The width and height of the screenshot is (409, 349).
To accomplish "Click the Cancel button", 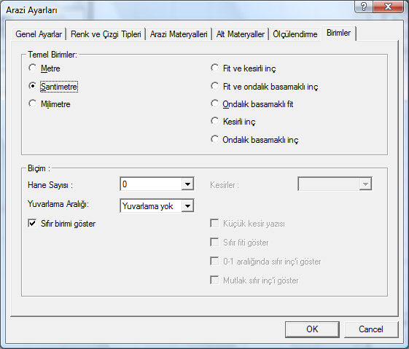I will coord(371,329).
